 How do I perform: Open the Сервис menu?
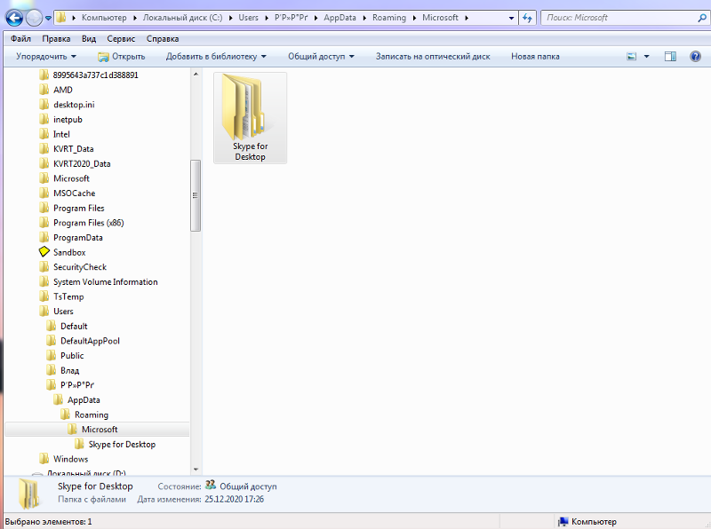click(121, 38)
